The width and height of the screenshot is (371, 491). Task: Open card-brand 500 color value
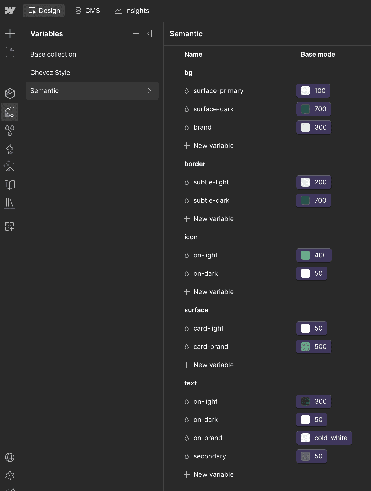tap(314, 347)
